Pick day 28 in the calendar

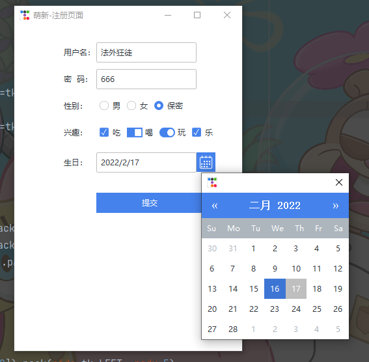(233, 329)
